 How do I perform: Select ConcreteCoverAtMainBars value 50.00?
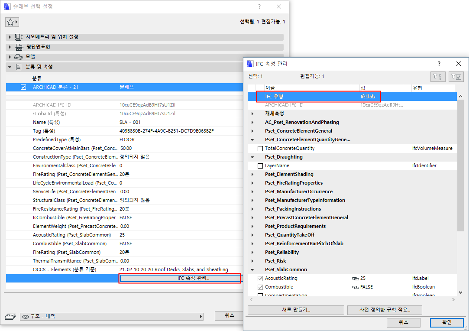[126, 149]
